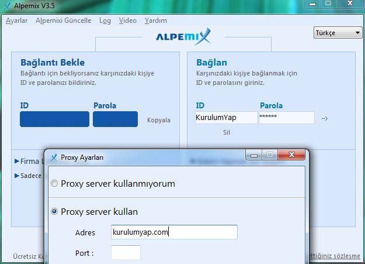Minimize the Alpemix main window

[x=312, y=4]
